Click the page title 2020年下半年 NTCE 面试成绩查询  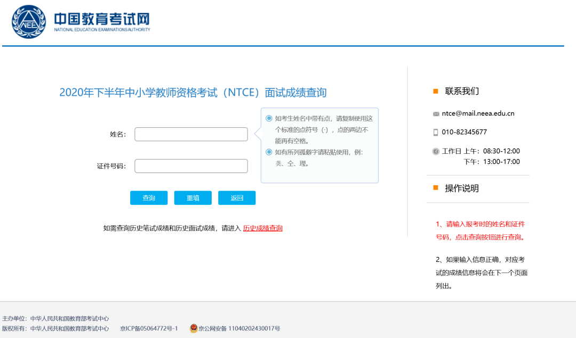[x=194, y=92]
